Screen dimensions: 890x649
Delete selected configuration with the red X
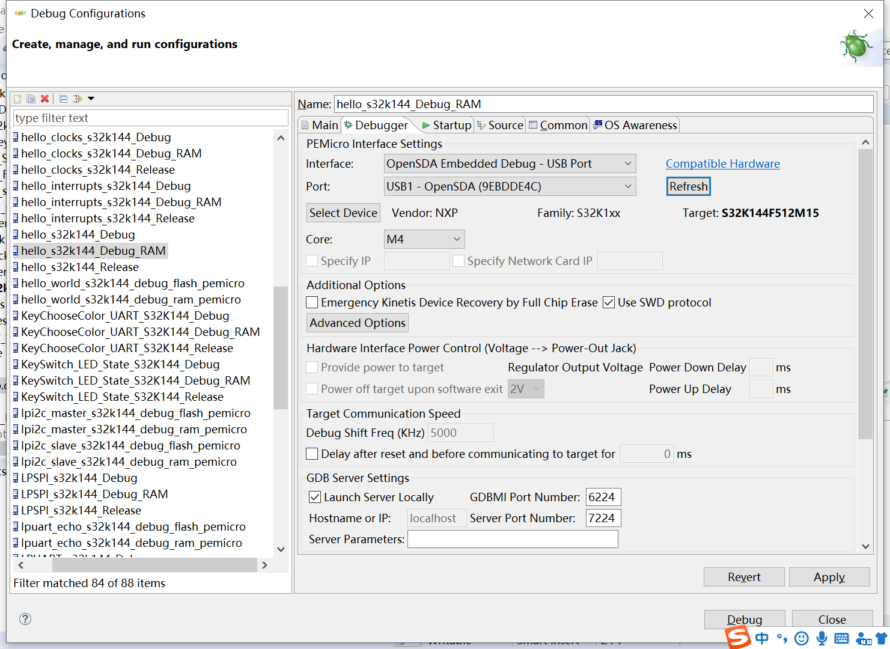44,99
